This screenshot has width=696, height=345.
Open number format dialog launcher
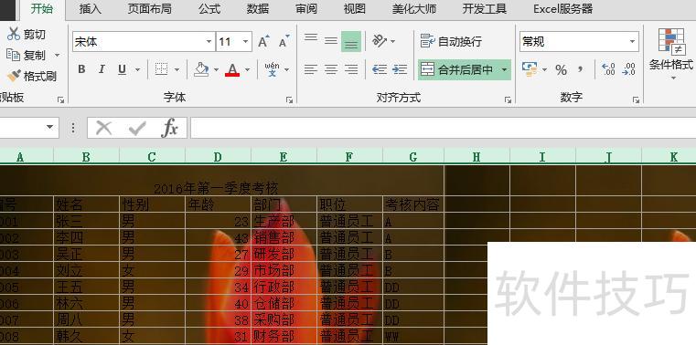636,100
